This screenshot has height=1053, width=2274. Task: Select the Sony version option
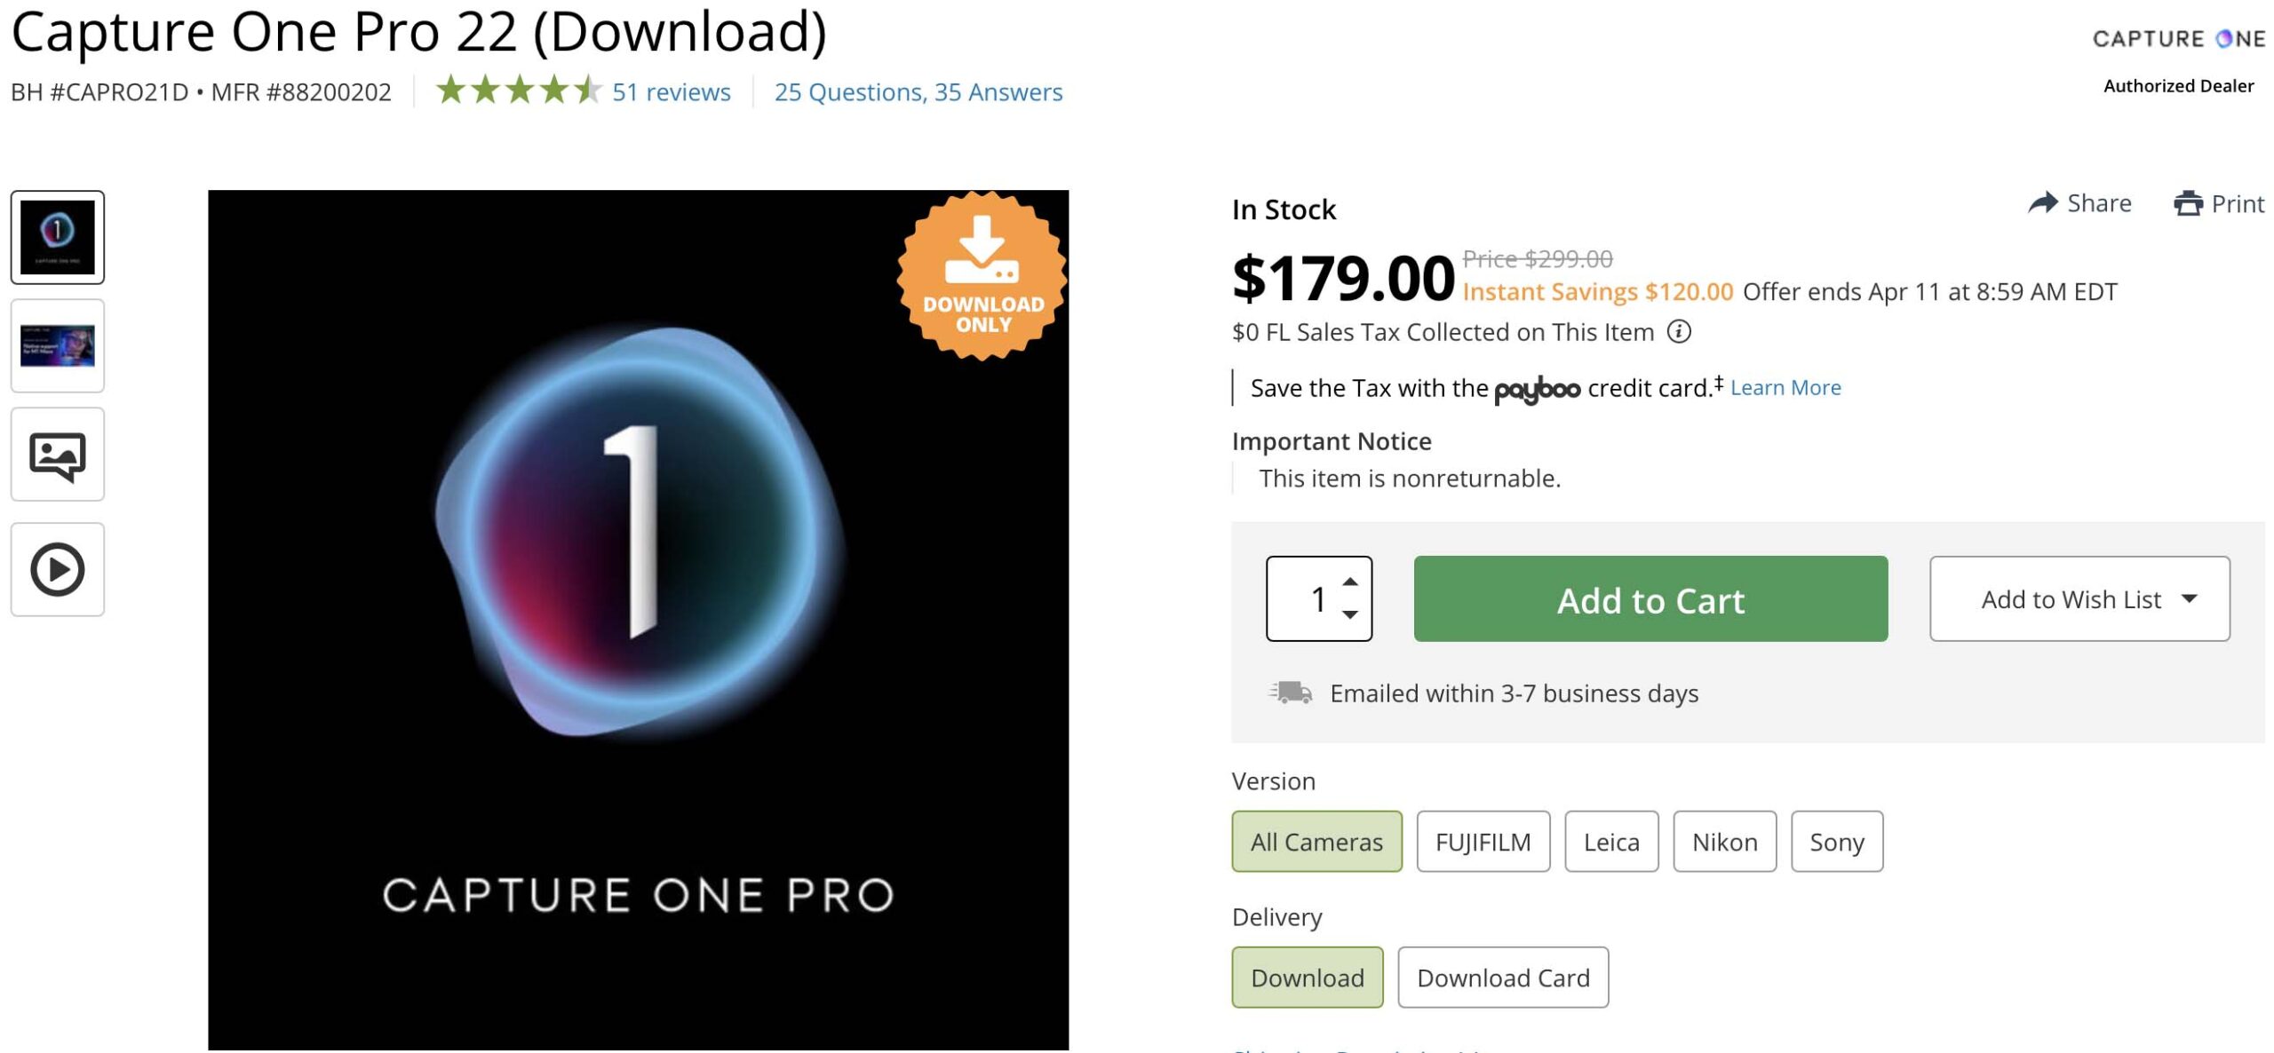coord(1836,841)
